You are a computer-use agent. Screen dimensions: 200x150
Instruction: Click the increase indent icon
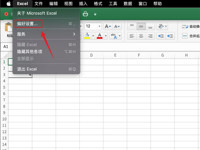pyautogui.click(x=170, y=36)
